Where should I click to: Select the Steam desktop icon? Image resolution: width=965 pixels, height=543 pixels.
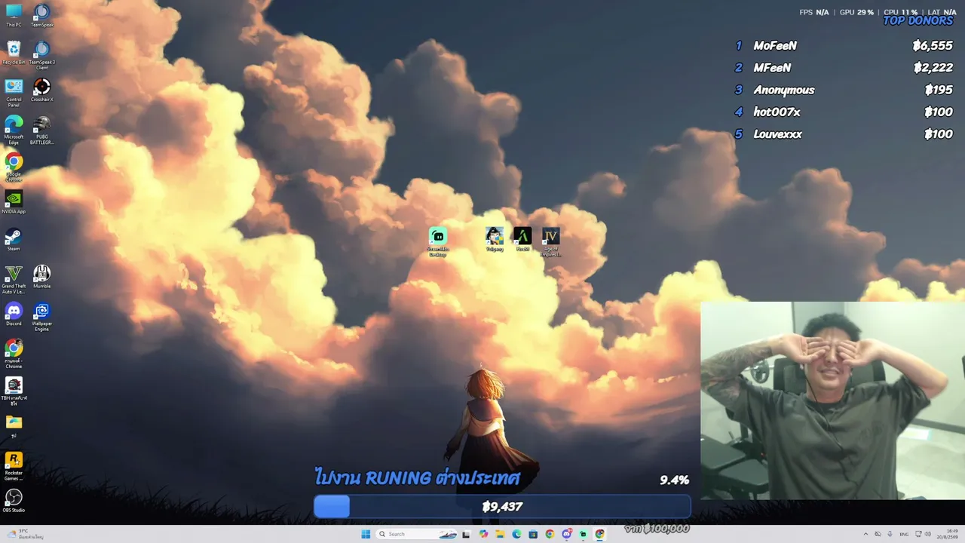coord(14,239)
